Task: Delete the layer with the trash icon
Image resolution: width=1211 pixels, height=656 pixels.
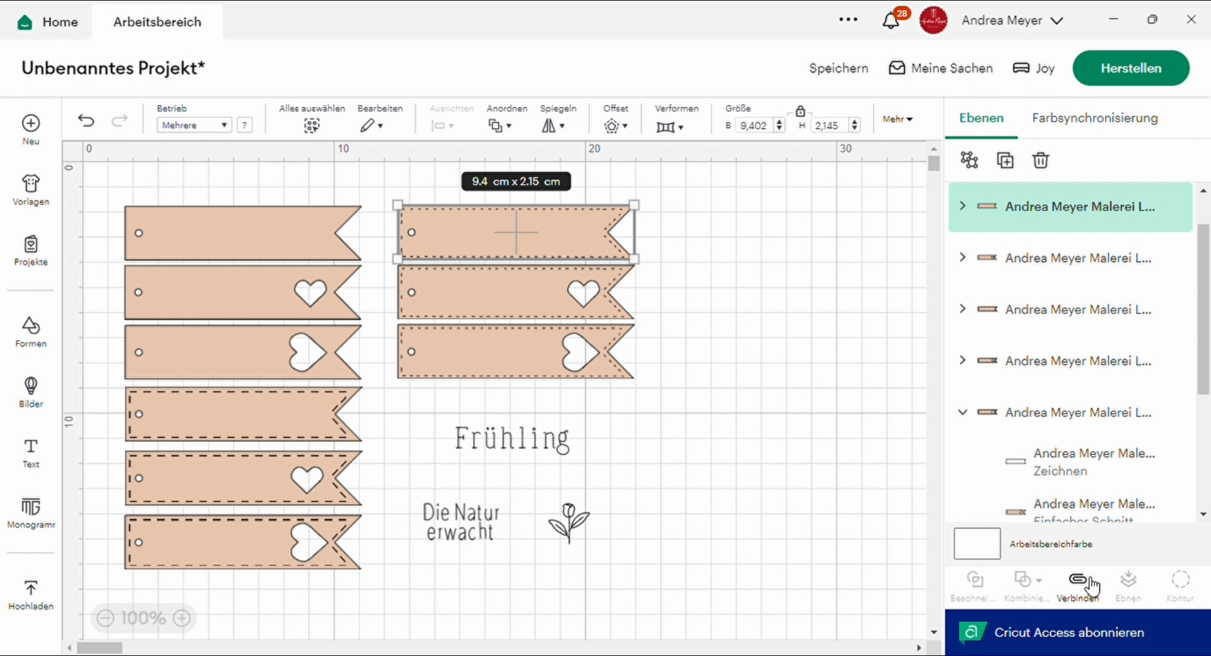Action: 1041,160
